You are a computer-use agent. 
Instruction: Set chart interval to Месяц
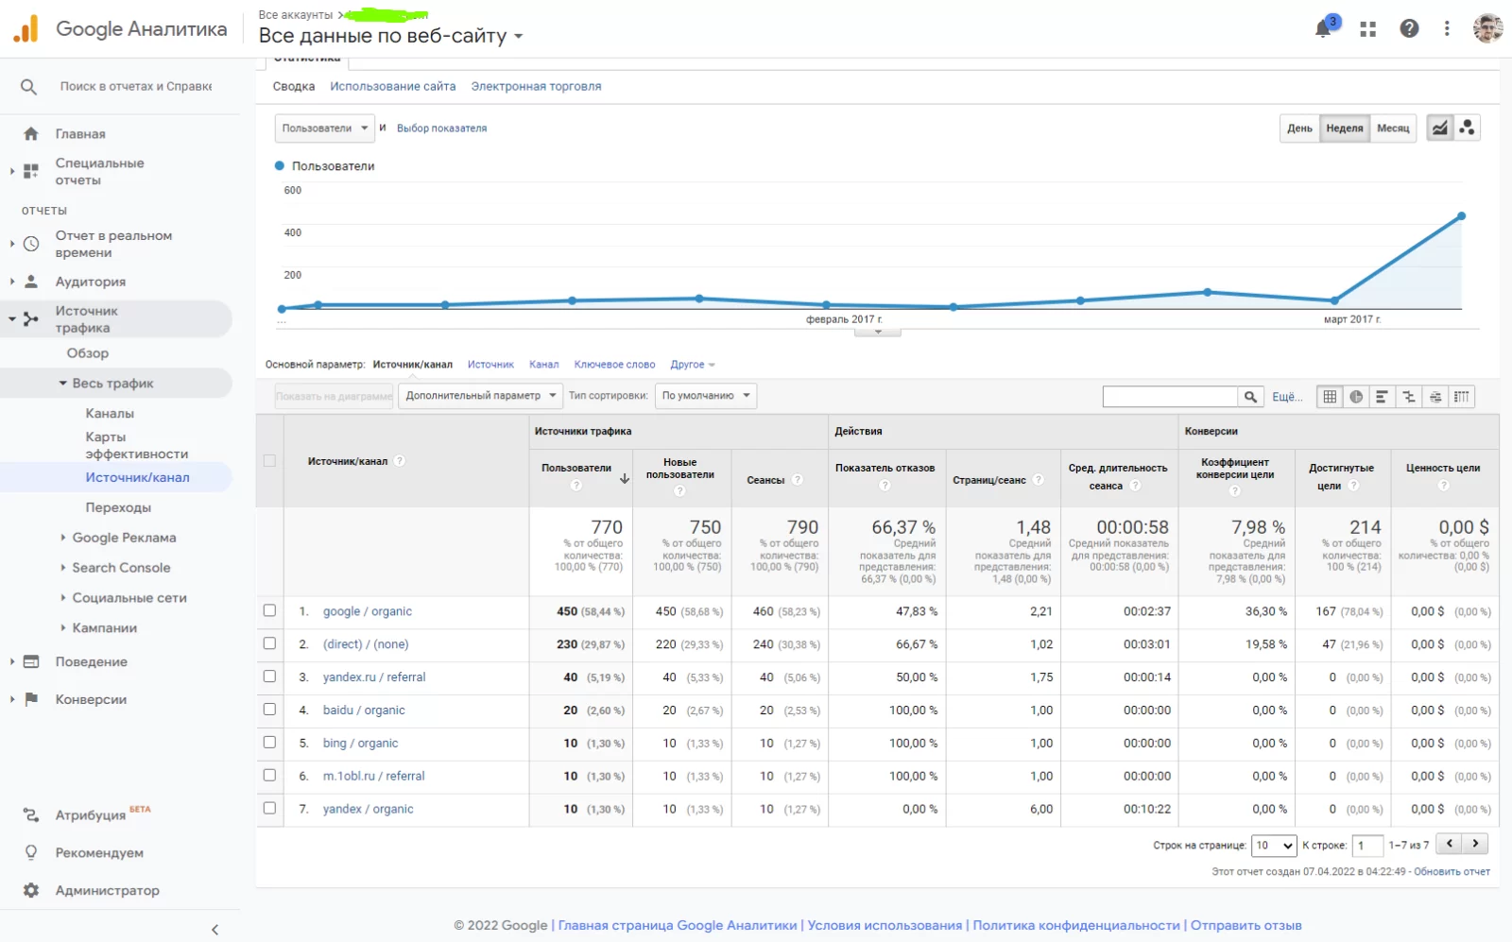(x=1392, y=128)
